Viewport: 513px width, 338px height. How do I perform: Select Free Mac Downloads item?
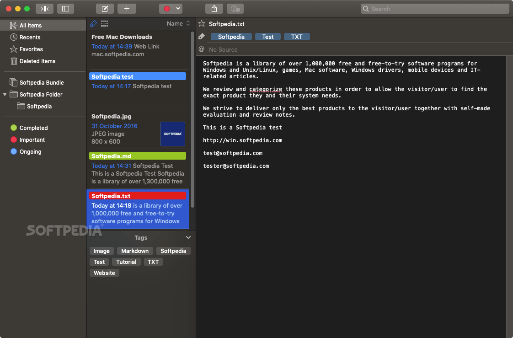[x=138, y=49]
